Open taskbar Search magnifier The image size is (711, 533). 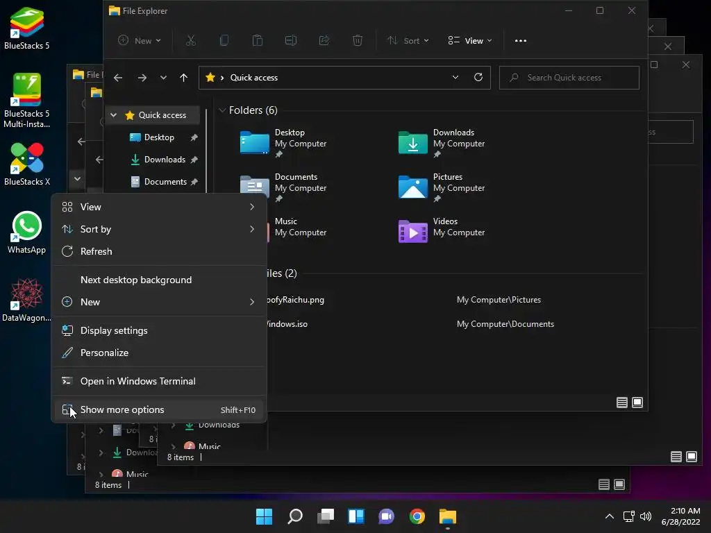[294, 516]
